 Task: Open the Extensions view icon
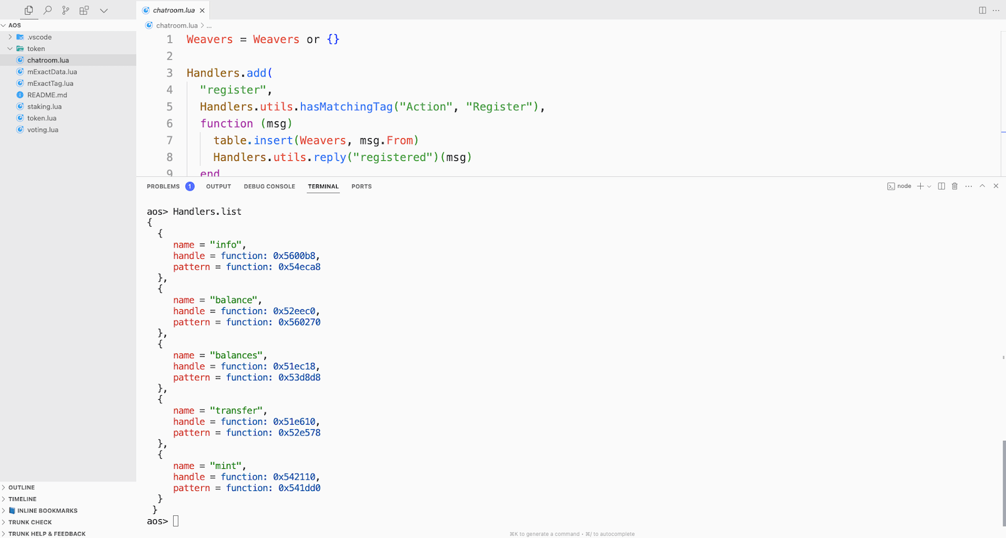point(84,10)
